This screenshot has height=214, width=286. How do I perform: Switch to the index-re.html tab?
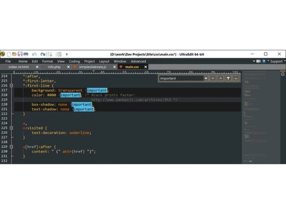[18, 67]
